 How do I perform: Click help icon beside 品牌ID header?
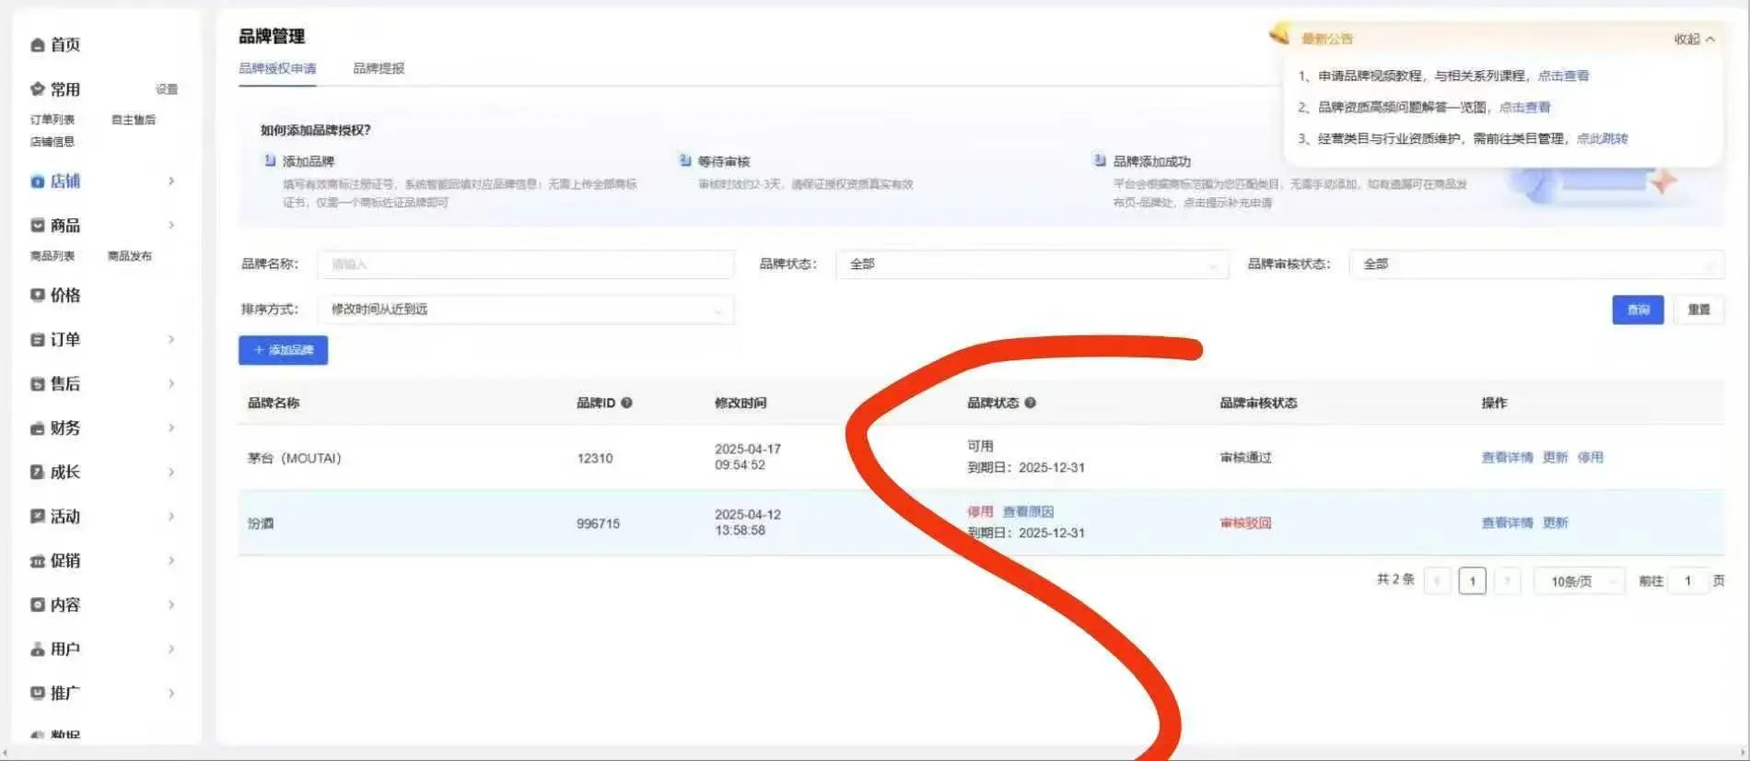tap(626, 403)
